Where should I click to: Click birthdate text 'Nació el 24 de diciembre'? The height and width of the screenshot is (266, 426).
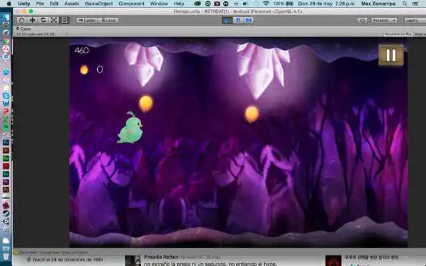coord(68,260)
